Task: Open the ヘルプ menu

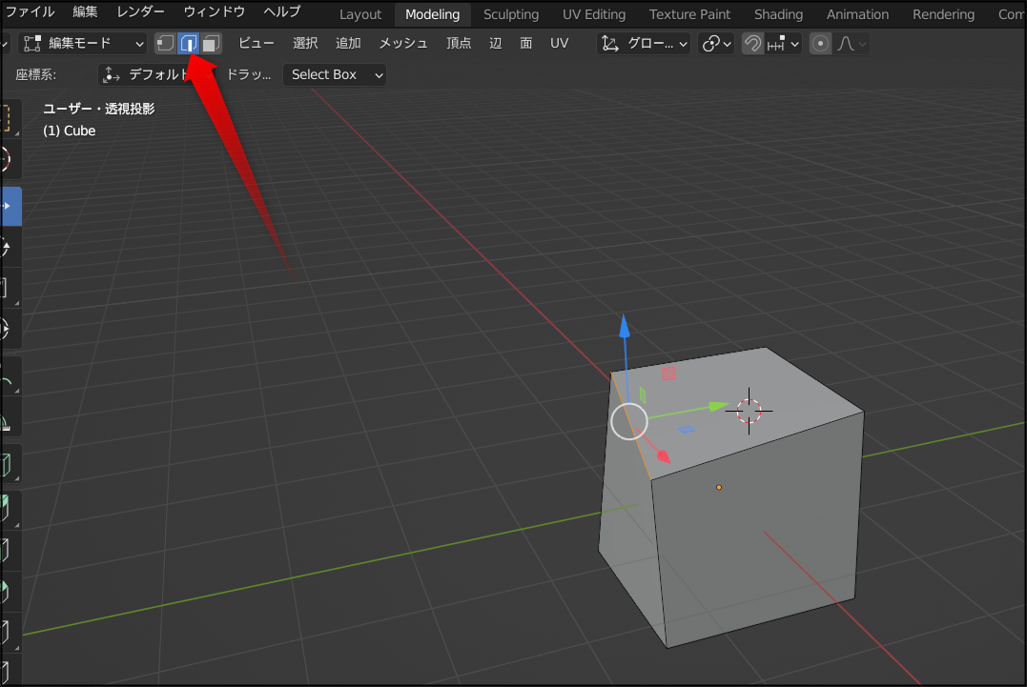Action: pos(282,11)
